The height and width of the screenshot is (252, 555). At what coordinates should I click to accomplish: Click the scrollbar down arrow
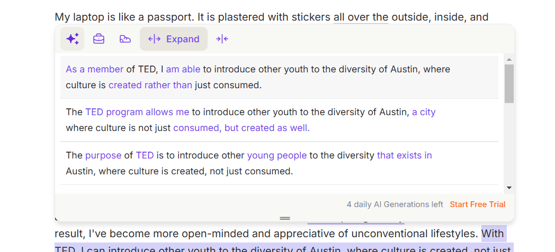[509, 188]
